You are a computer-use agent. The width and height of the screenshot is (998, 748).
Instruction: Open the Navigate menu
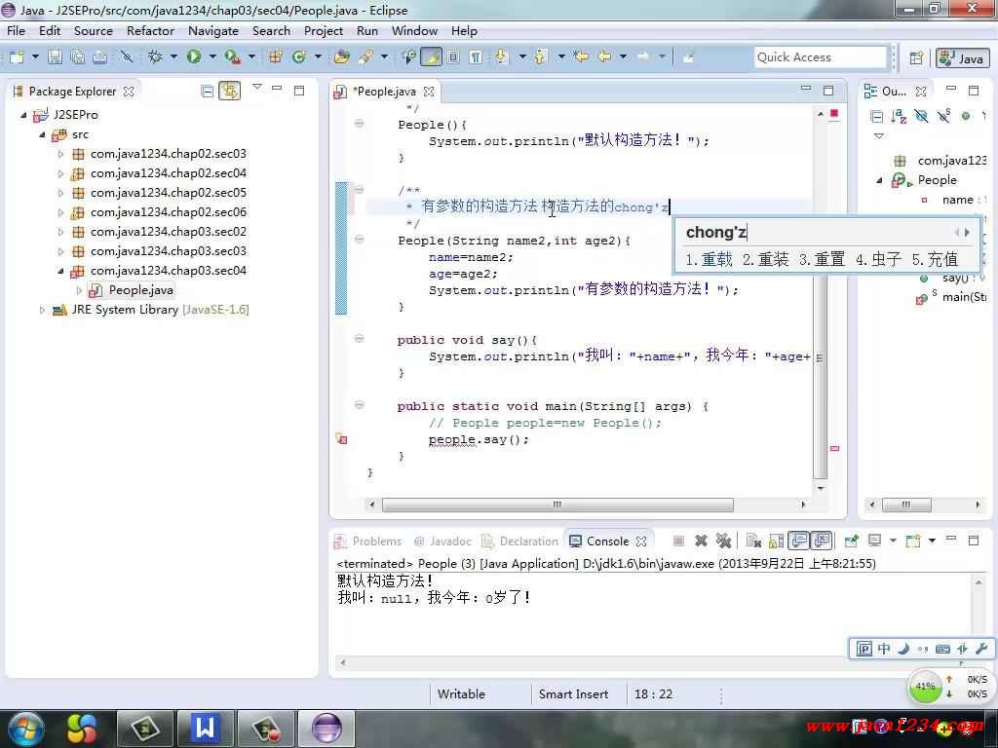click(x=213, y=30)
